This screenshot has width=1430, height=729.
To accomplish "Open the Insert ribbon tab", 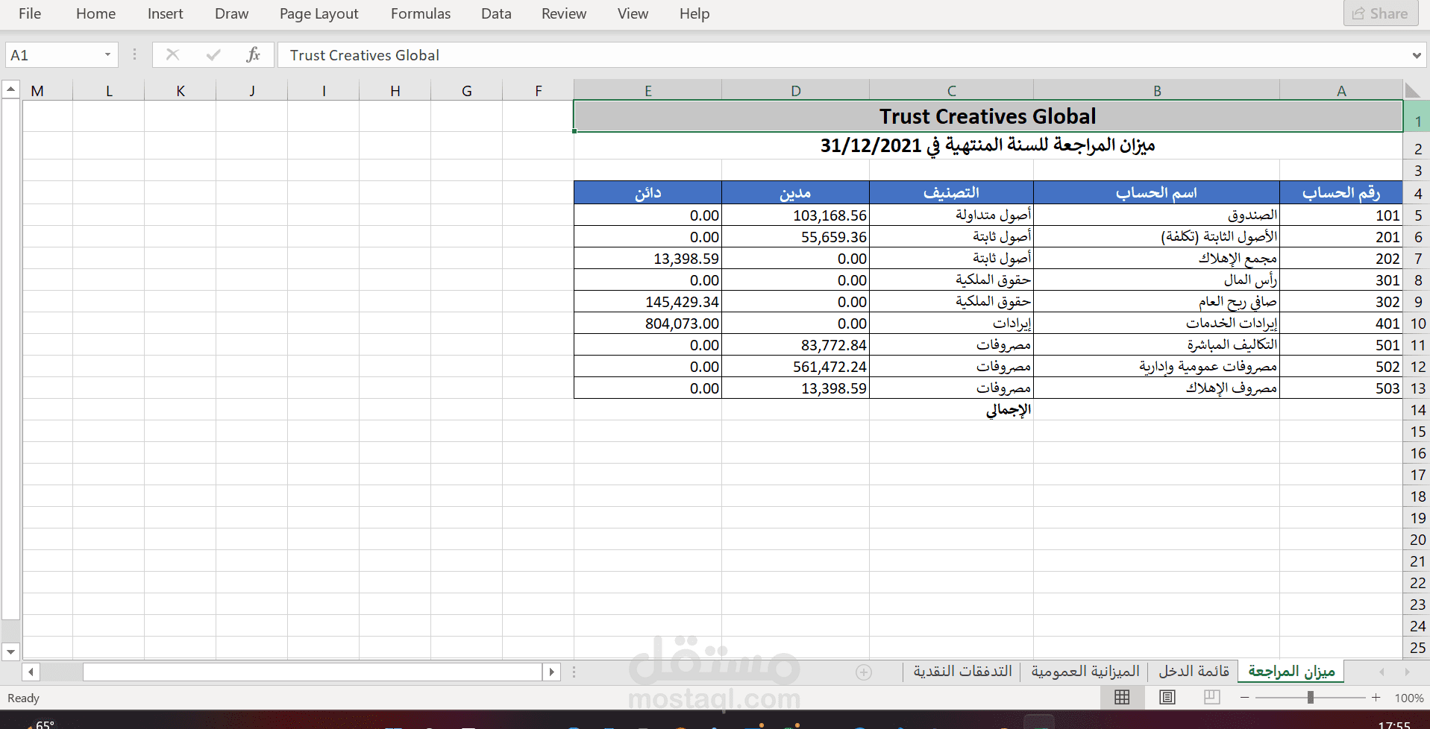I will point(165,13).
